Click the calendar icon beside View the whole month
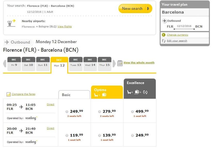Screen dimensions: 212x151 [x=120, y=63]
